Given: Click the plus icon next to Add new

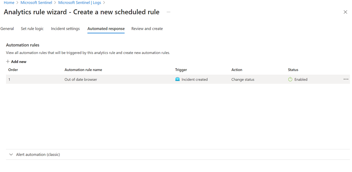Looking at the screenshot, I should point(8,62).
